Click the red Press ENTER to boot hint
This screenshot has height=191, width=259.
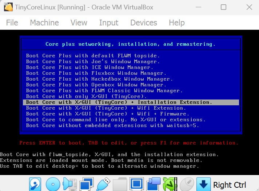click(129, 143)
